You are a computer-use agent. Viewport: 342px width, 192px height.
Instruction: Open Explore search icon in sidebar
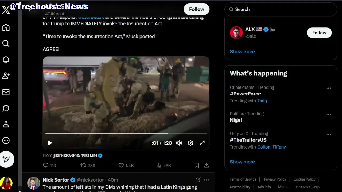point(6,43)
